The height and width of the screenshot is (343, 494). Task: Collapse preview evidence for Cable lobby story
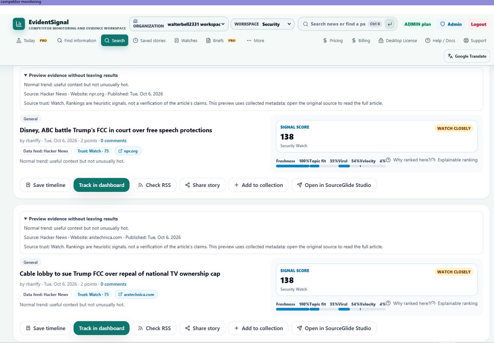[71, 219]
